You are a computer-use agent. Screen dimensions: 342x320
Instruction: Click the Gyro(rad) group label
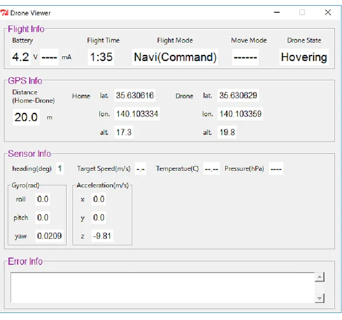point(26,185)
